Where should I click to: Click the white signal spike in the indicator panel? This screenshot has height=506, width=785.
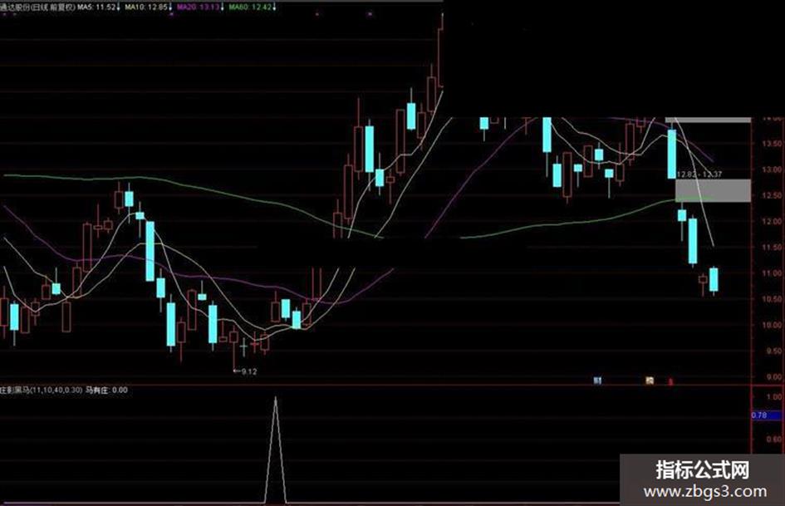275,450
